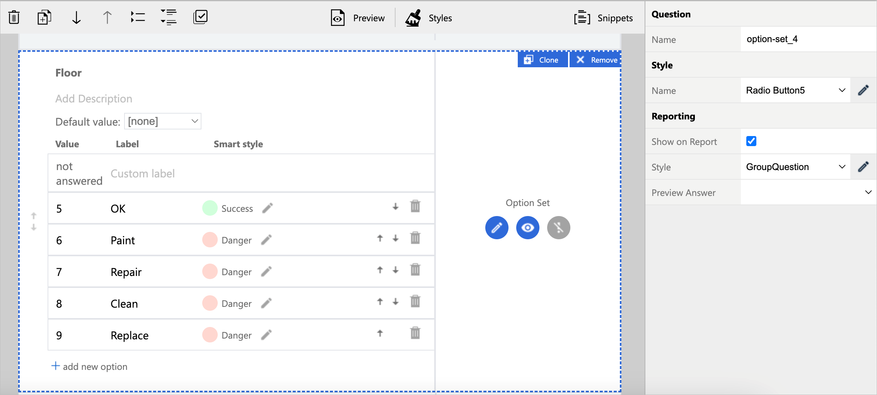Screen dimensions: 877x395
Task: Move item up with toolbar up arrow
Action: pos(107,17)
